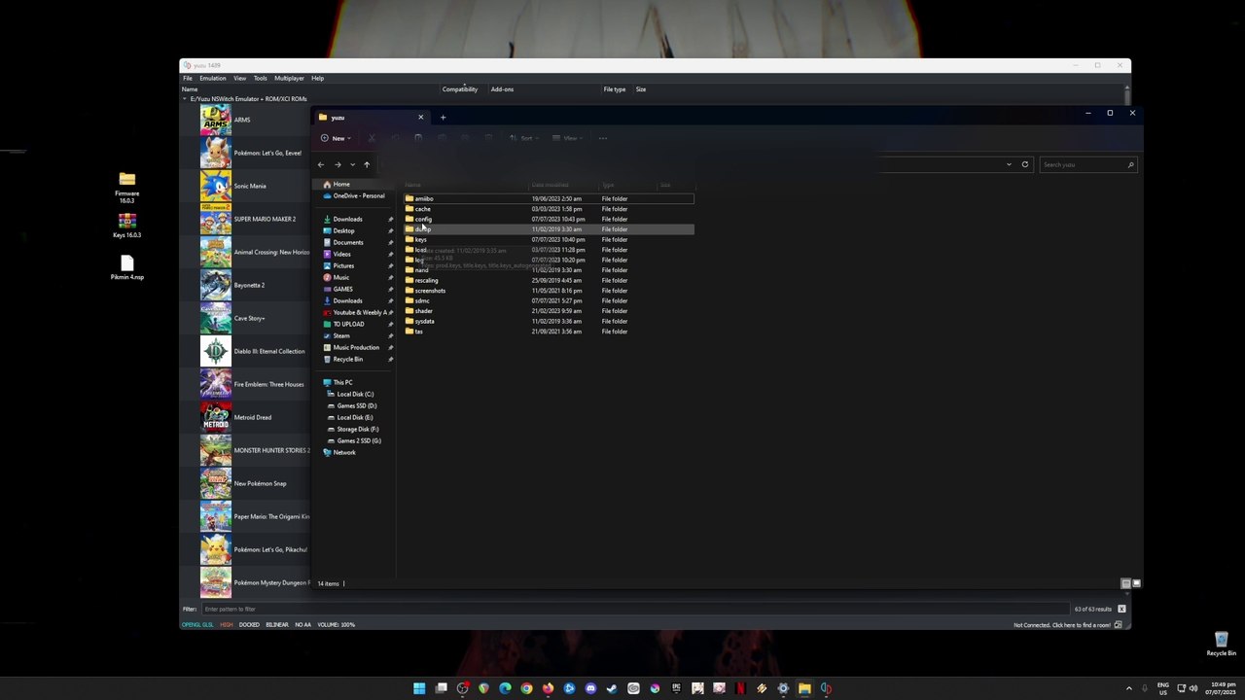Launch Steam from the taskbar
The image size is (1245, 700).
[x=612, y=688]
